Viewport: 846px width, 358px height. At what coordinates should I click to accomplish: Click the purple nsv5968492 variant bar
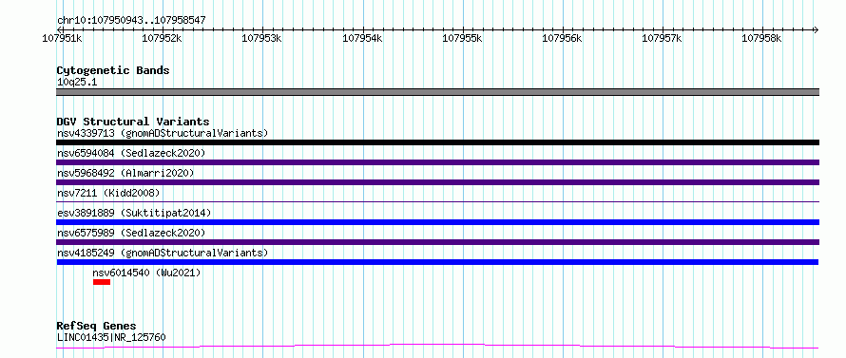coord(437,182)
